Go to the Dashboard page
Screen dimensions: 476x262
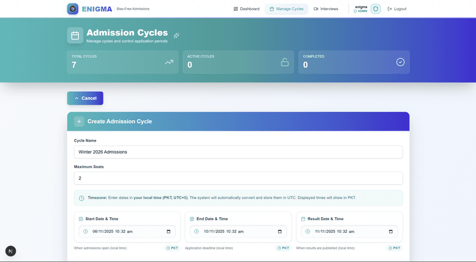(246, 9)
